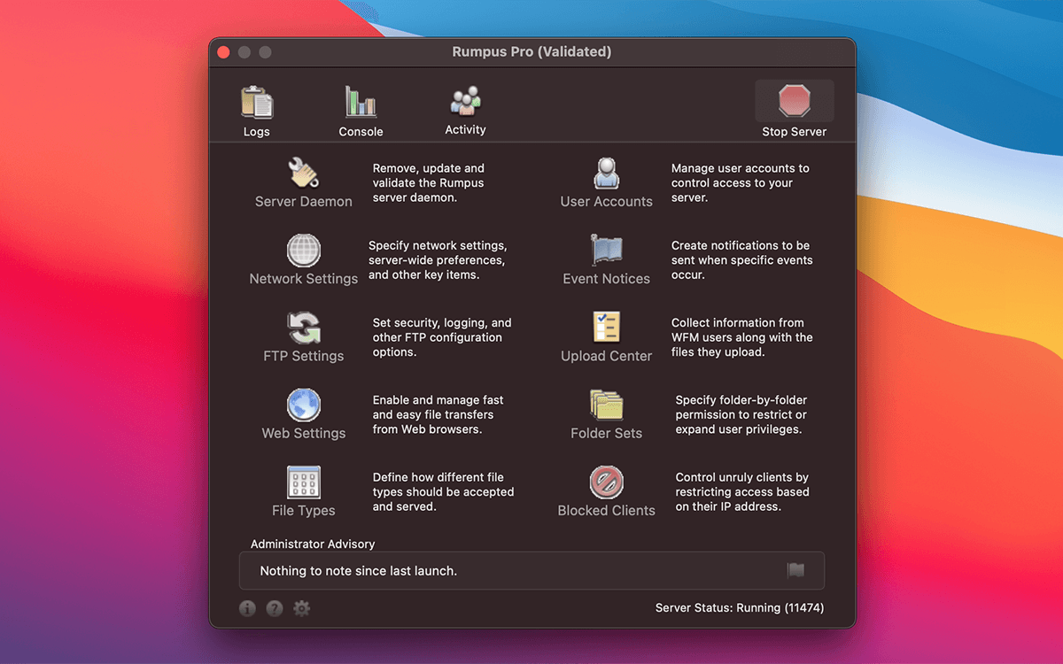Image resolution: width=1063 pixels, height=664 pixels.
Task: Click the help question mark icon
Action: 275,608
